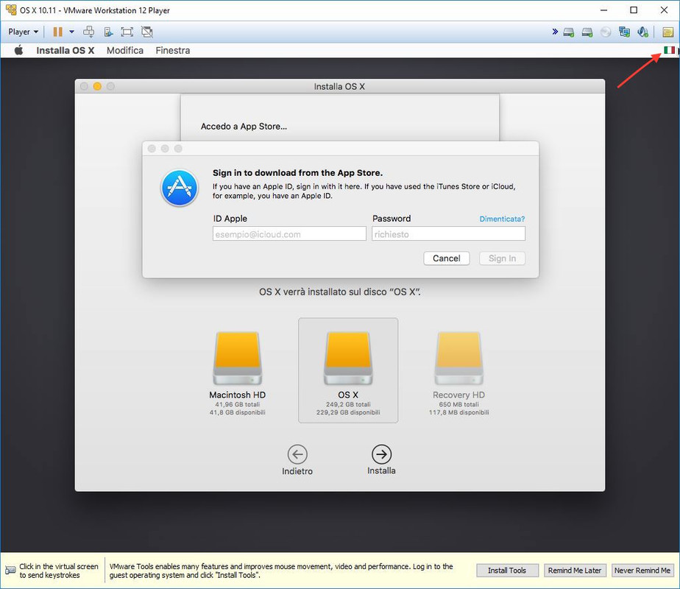
Task: Click the Indietro back arrow
Action: 297,454
